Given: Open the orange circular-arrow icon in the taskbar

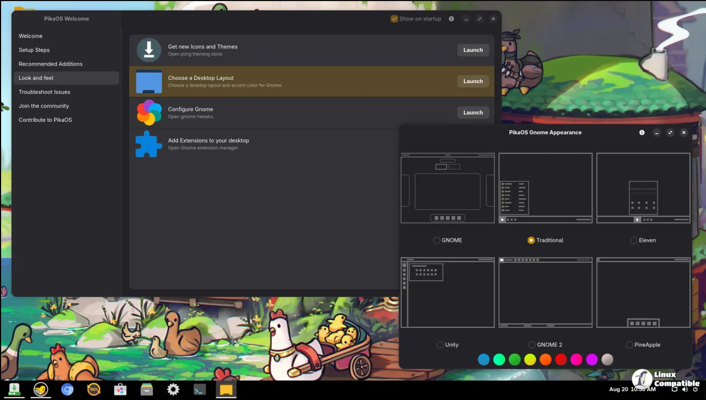Looking at the screenshot, I should pos(94,390).
